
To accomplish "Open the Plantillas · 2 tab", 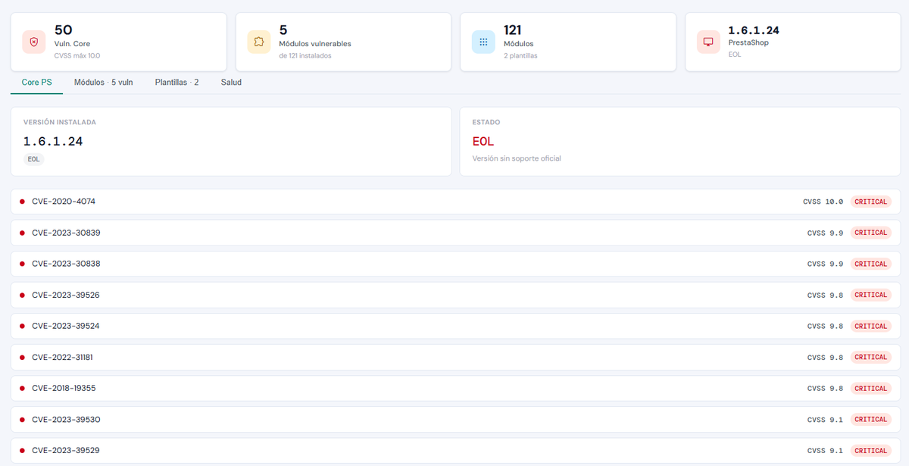I will [176, 82].
